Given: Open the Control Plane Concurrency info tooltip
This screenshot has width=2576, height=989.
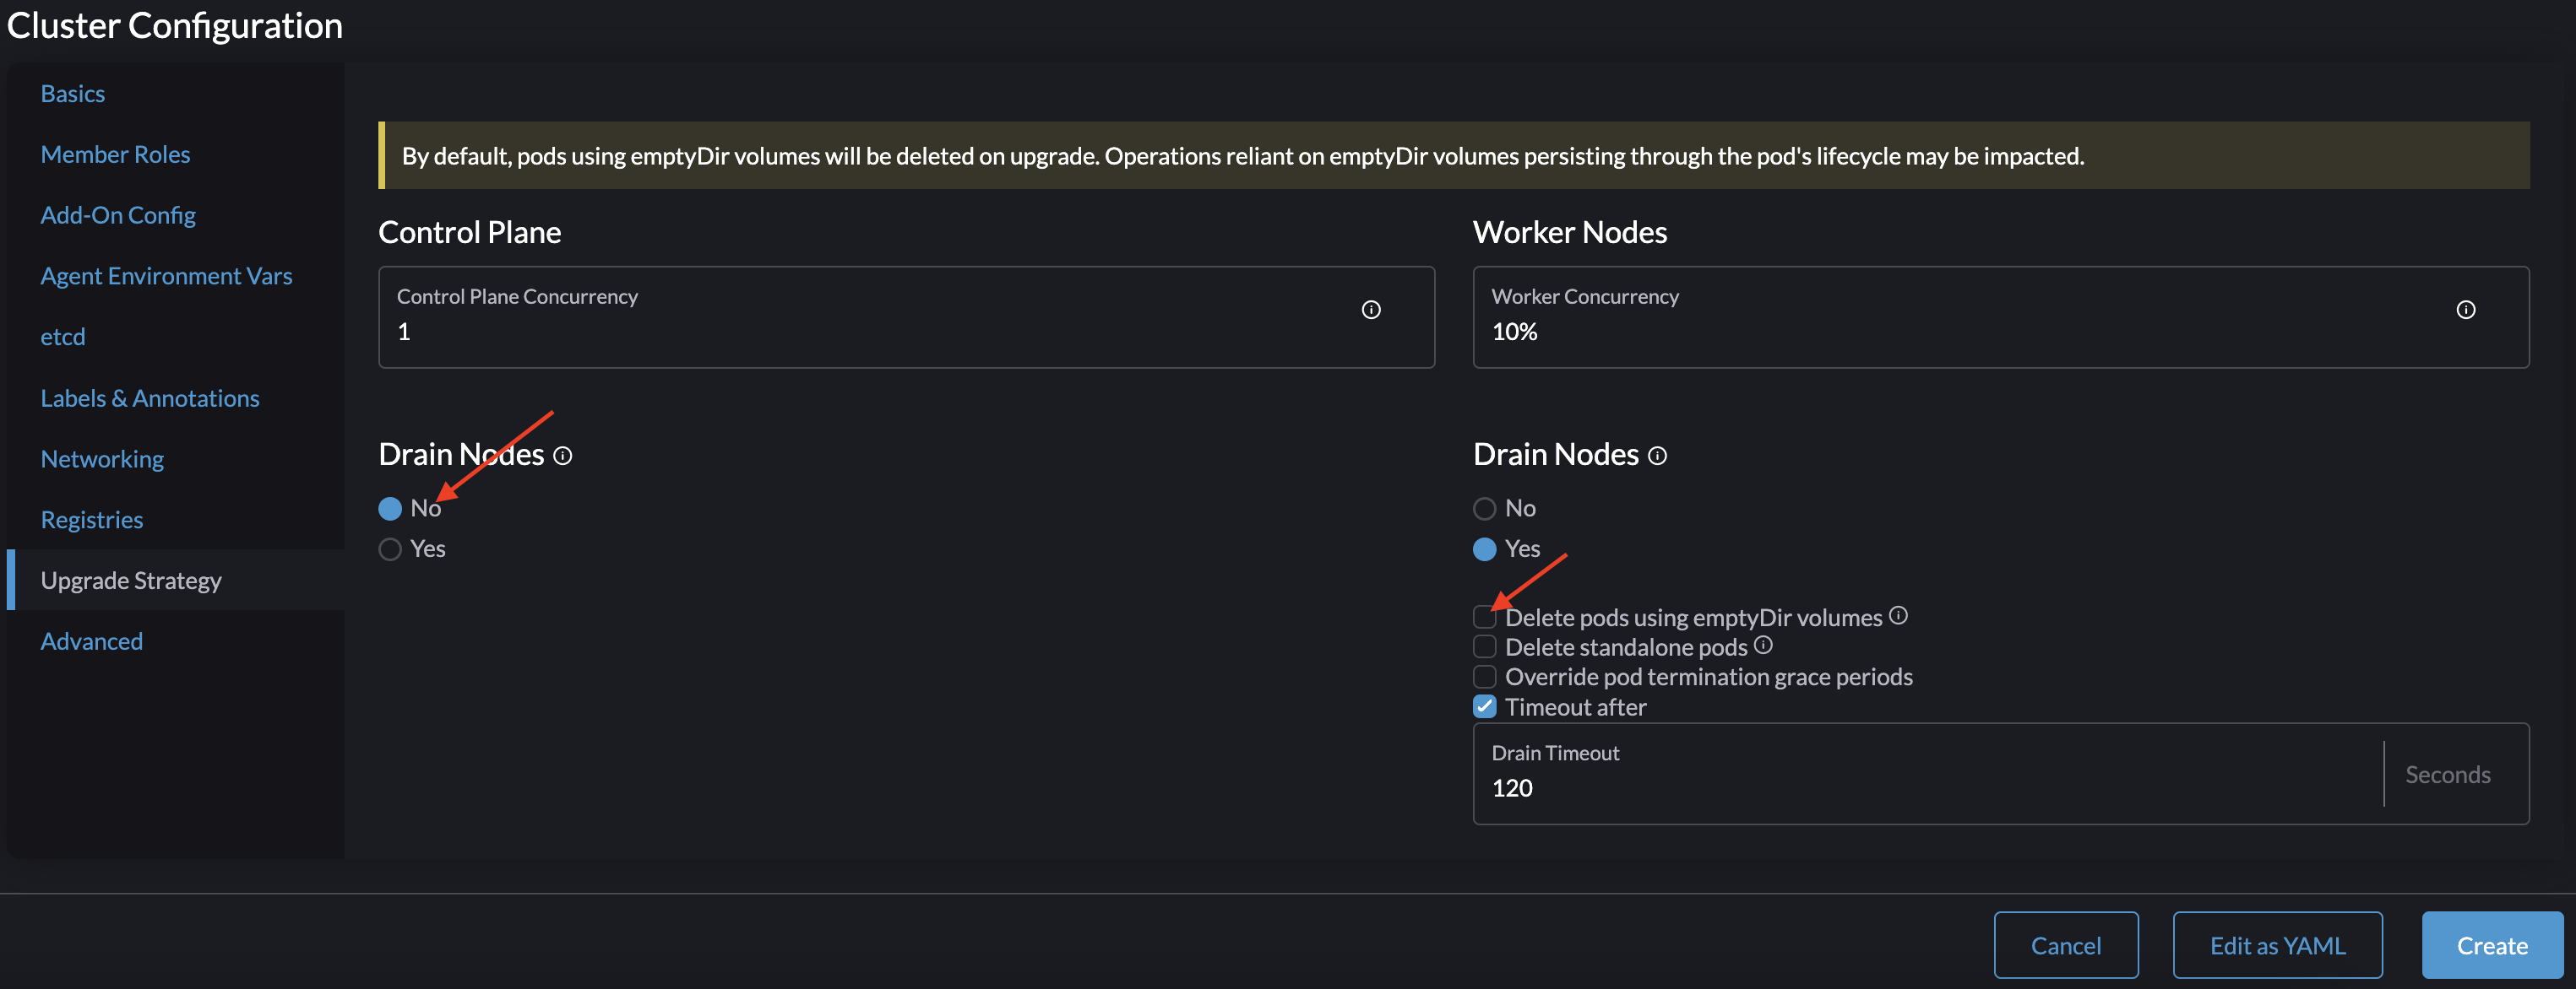Looking at the screenshot, I should 1371,310.
